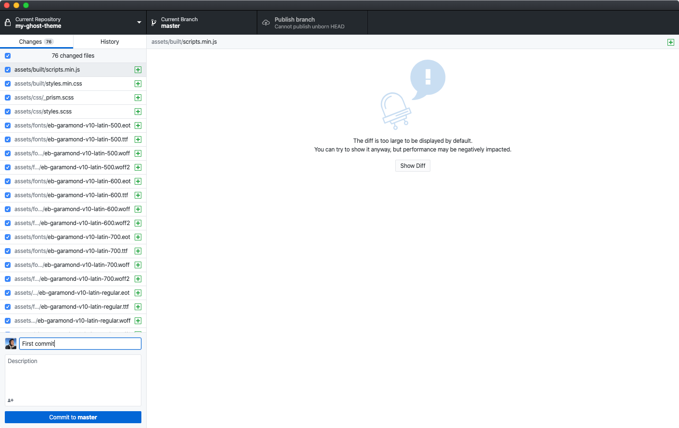679x428 pixels.
Task: Click added icon for eb-garamond-v10-latin-regular.eot
Action: pos(138,293)
